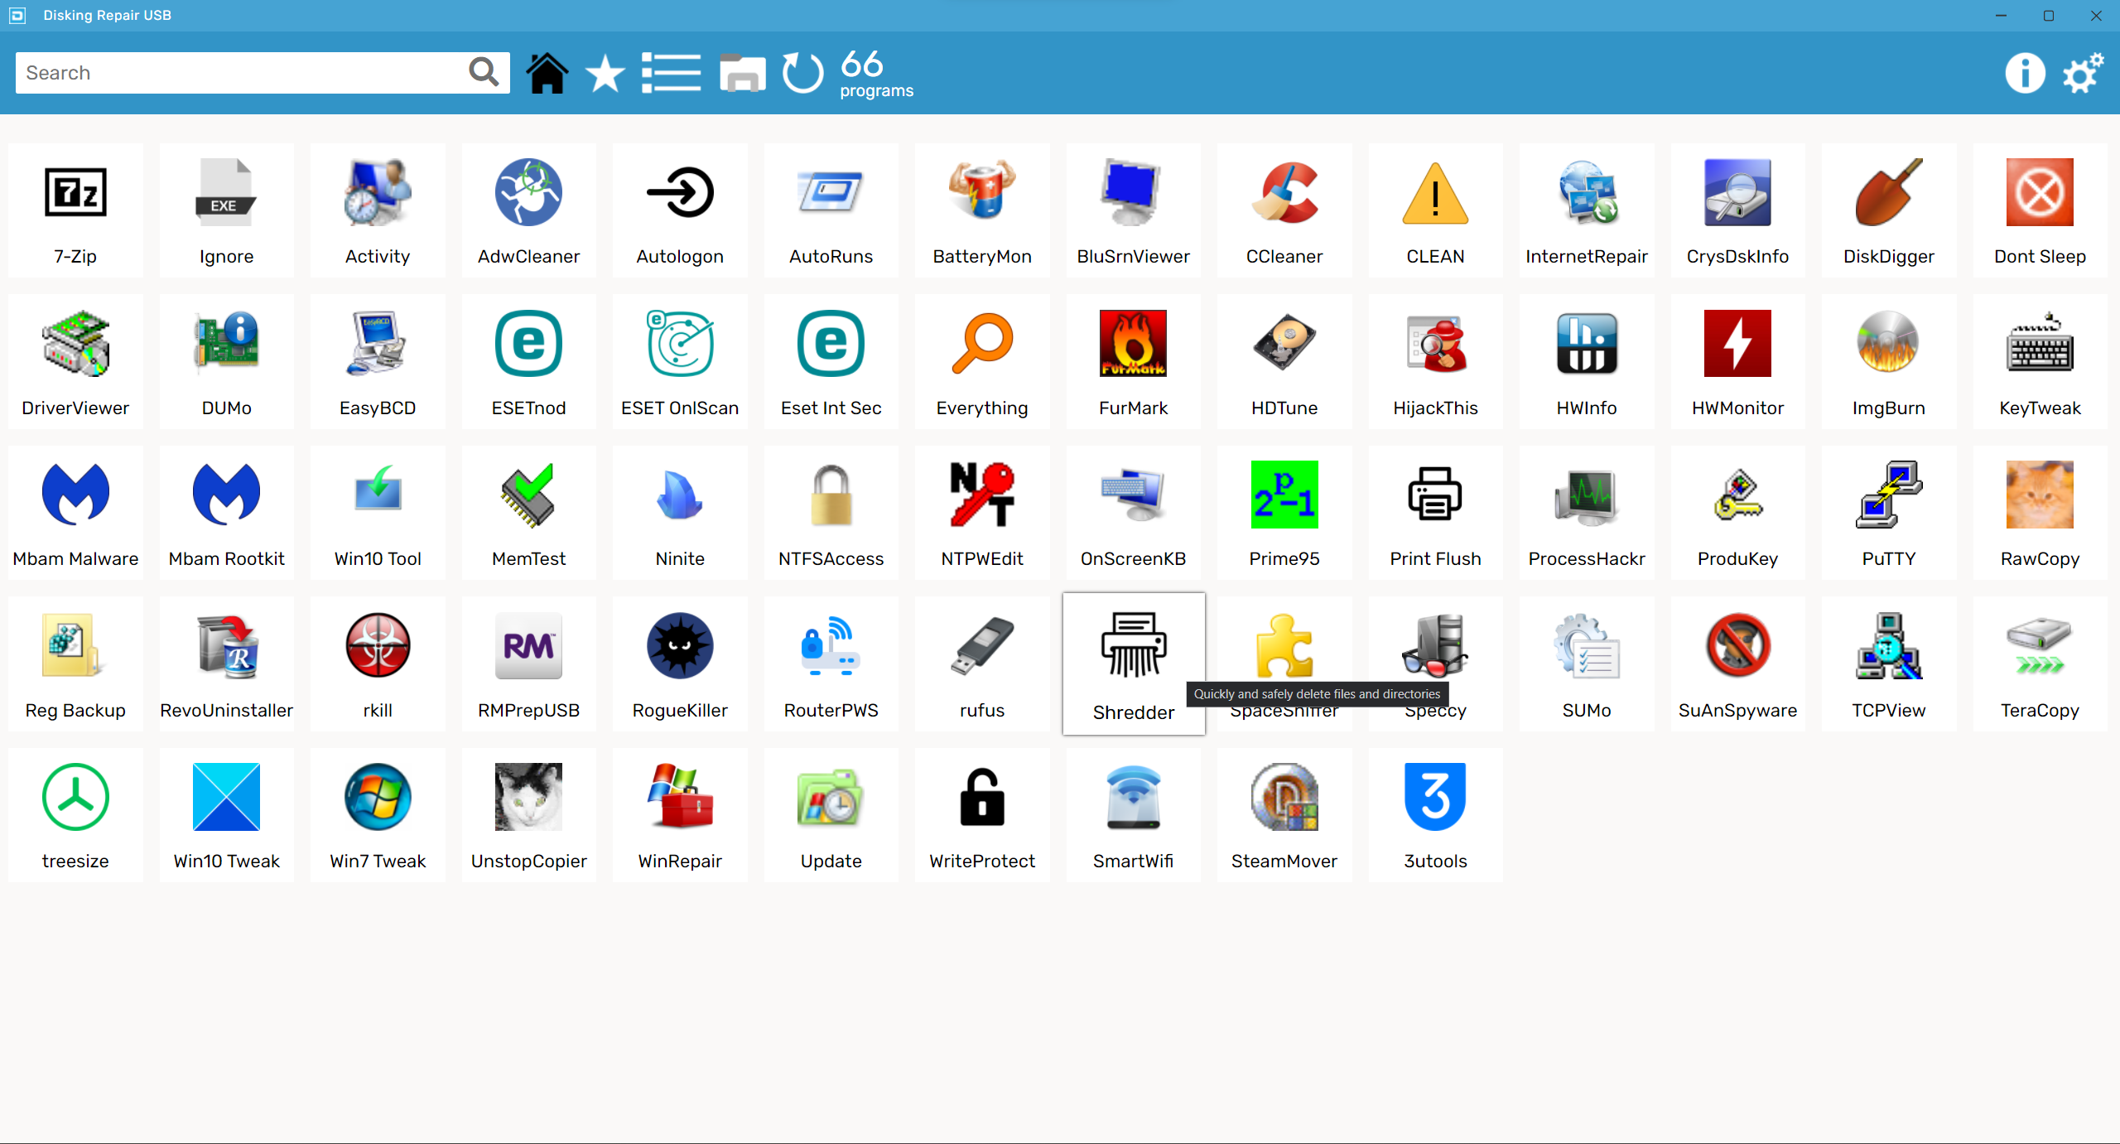Open SUMo

pyautogui.click(x=1587, y=664)
